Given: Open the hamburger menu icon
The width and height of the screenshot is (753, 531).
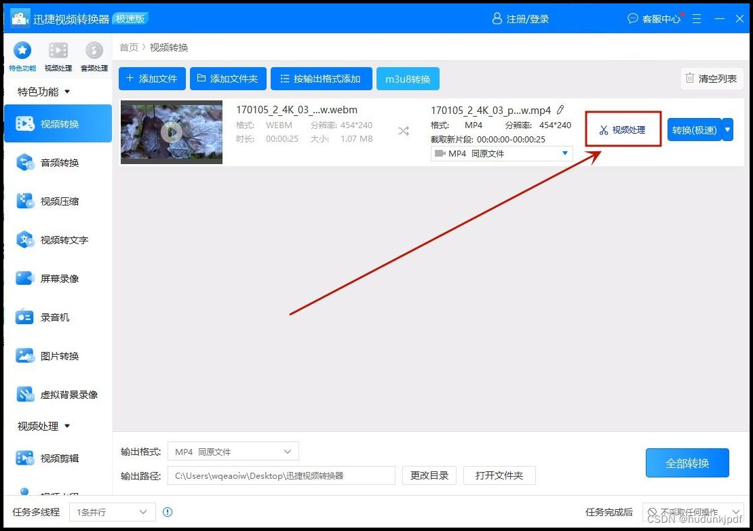Looking at the screenshot, I should pyautogui.click(x=696, y=19).
